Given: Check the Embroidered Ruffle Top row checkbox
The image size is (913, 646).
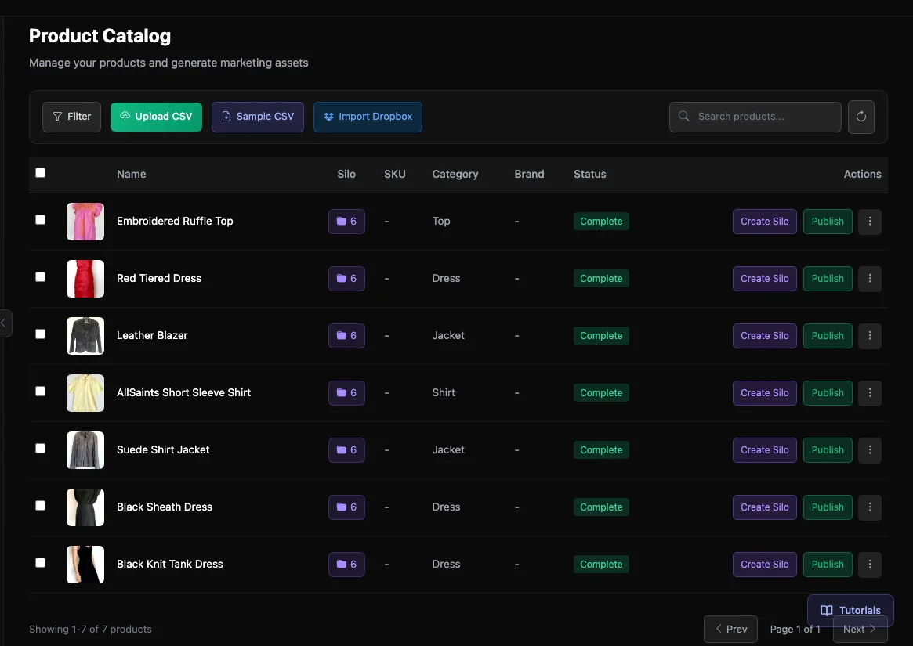Looking at the screenshot, I should coord(40,220).
